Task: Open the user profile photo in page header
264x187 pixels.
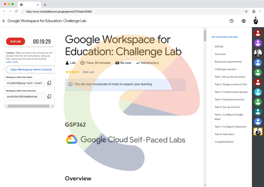Action: coord(256,21)
